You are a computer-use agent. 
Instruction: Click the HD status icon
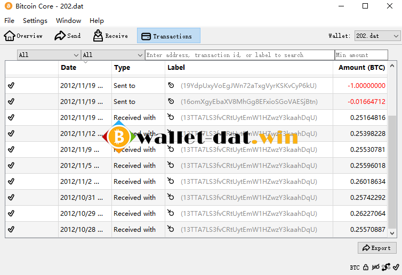375,268
